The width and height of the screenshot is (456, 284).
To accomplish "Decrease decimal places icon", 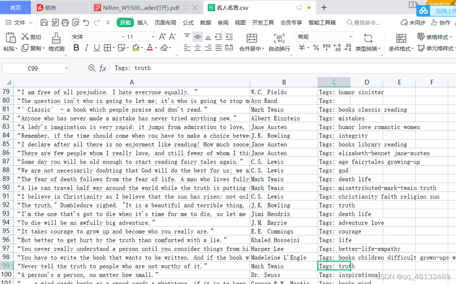I will click(x=348, y=48).
